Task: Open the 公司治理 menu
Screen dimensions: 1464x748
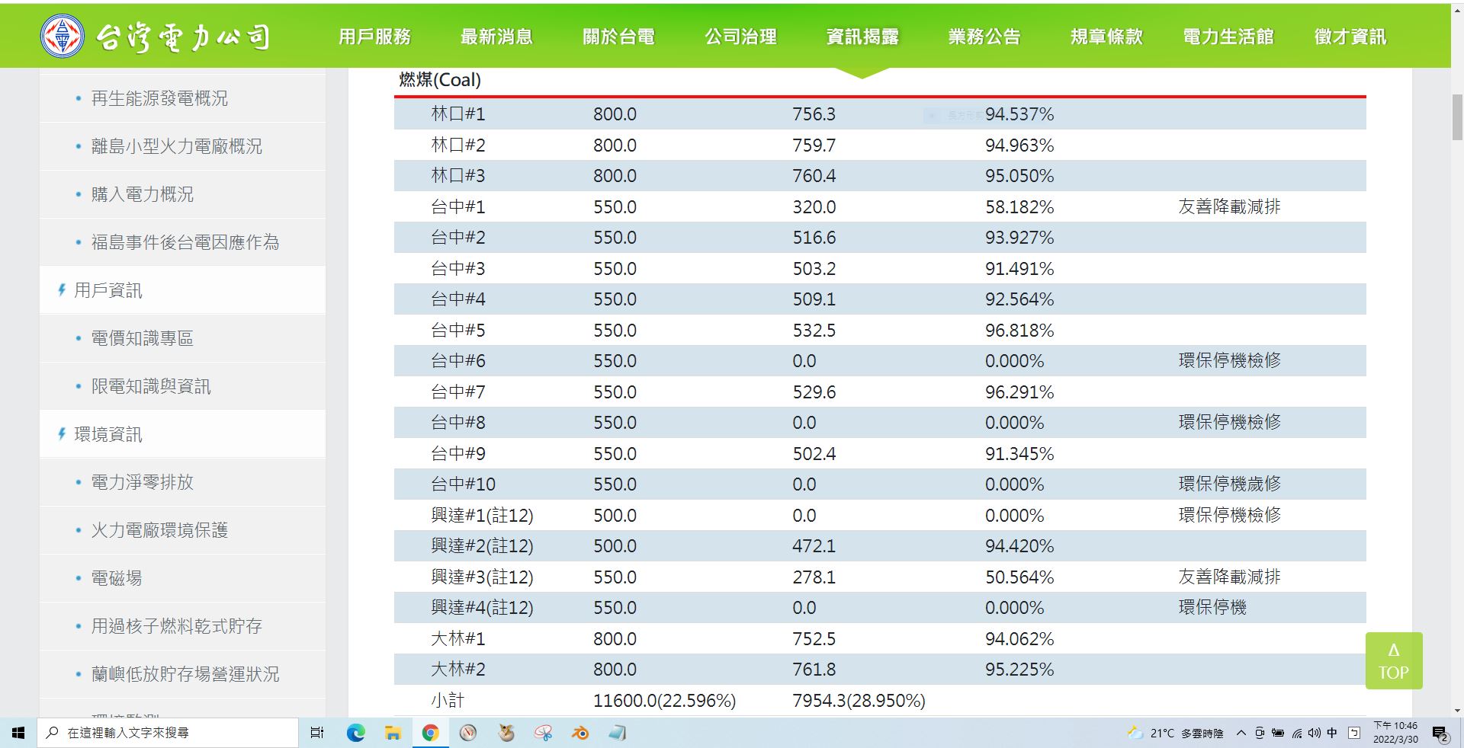Action: tap(740, 37)
